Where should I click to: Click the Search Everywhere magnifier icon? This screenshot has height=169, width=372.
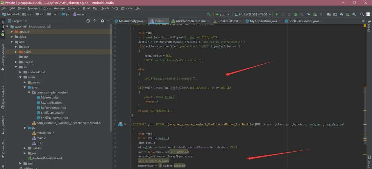pyautogui.click(x=362, y=14)
